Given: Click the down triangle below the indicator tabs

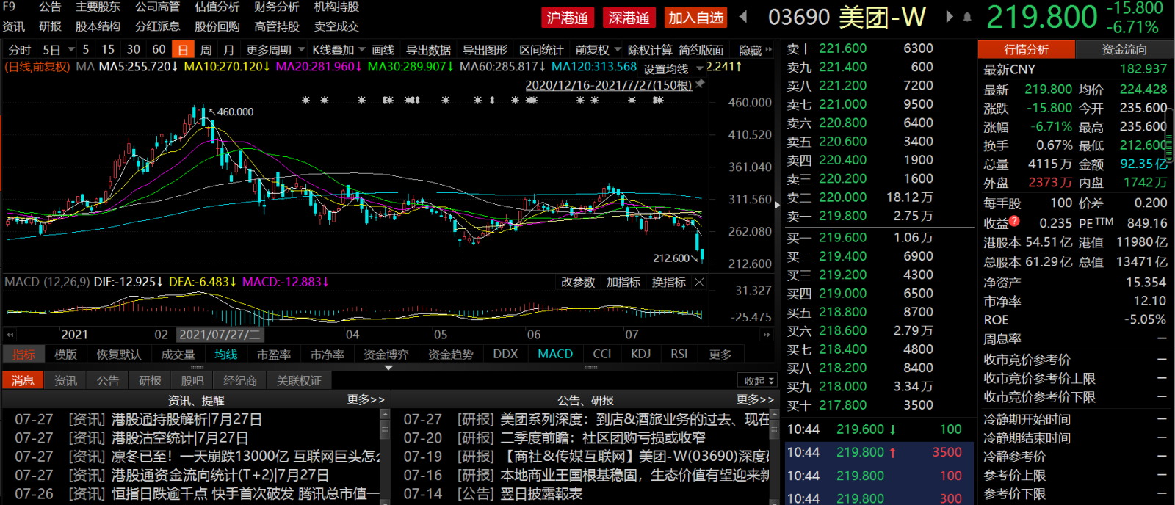Looking at the screenshot, I should coord(388,367).
